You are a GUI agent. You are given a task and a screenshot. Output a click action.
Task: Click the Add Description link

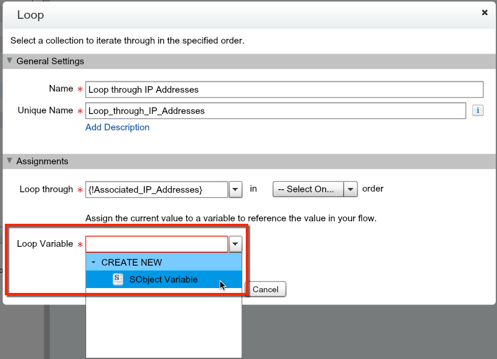pos(117,127)
